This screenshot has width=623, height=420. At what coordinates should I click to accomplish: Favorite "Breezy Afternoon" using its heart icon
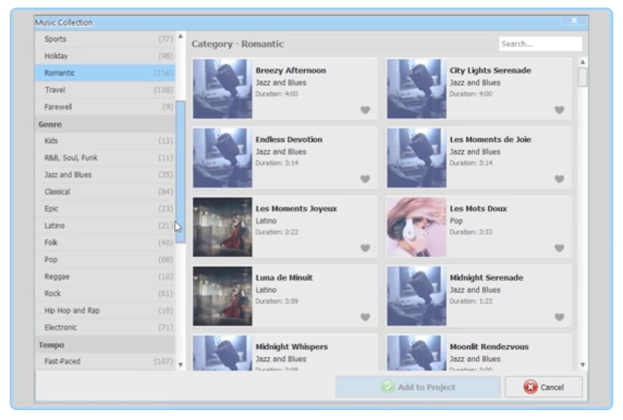[x=364, y=109]
